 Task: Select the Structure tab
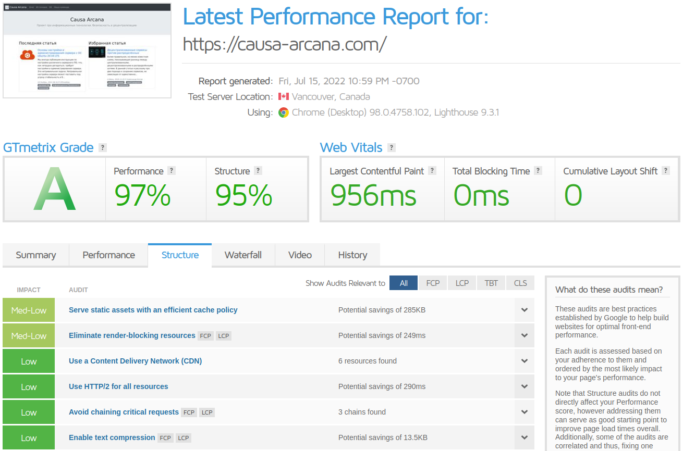coord(180,255)
